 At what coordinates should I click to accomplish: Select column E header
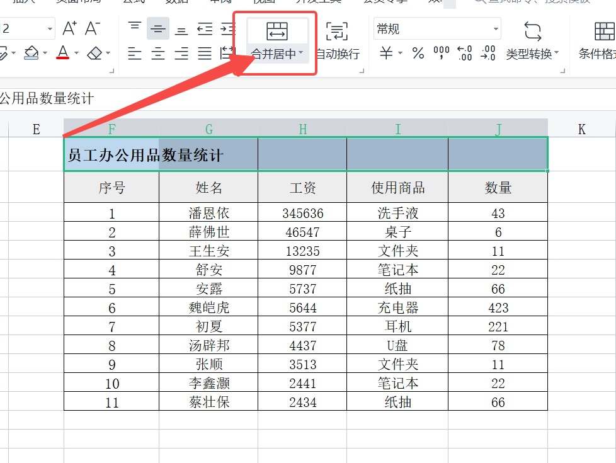tap(36, 129)
